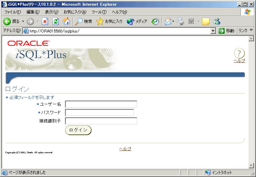This screenshot has width=256, height=177.
Task: Click the パスワード input field
Action: coord(99,113)
